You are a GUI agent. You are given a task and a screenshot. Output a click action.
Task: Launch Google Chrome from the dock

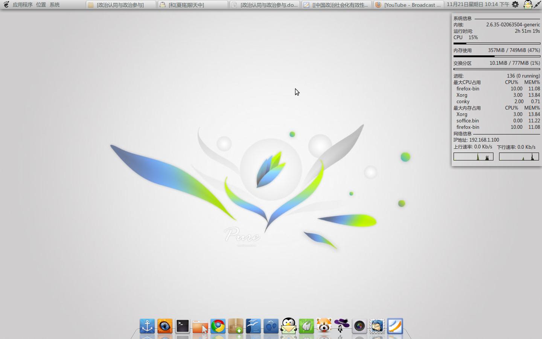coord(218,326)
